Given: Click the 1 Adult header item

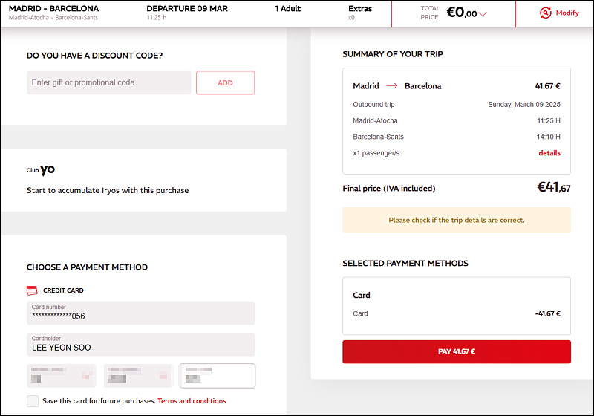Looking at the screenshot, I should click(x=288, y=9).
